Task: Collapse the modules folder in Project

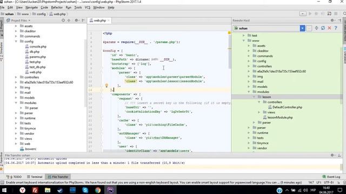Action: (x=16, y=103)
